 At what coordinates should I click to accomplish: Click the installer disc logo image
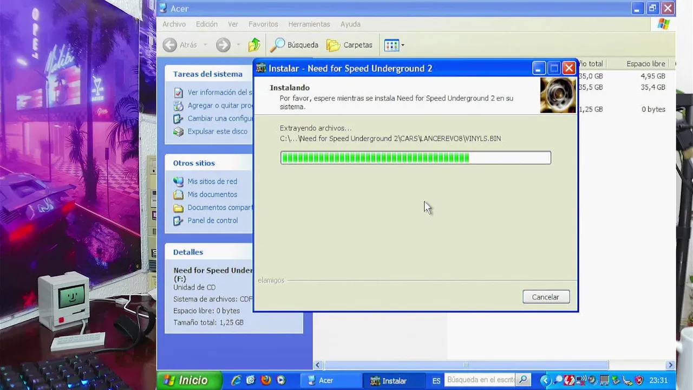[558, 95]
